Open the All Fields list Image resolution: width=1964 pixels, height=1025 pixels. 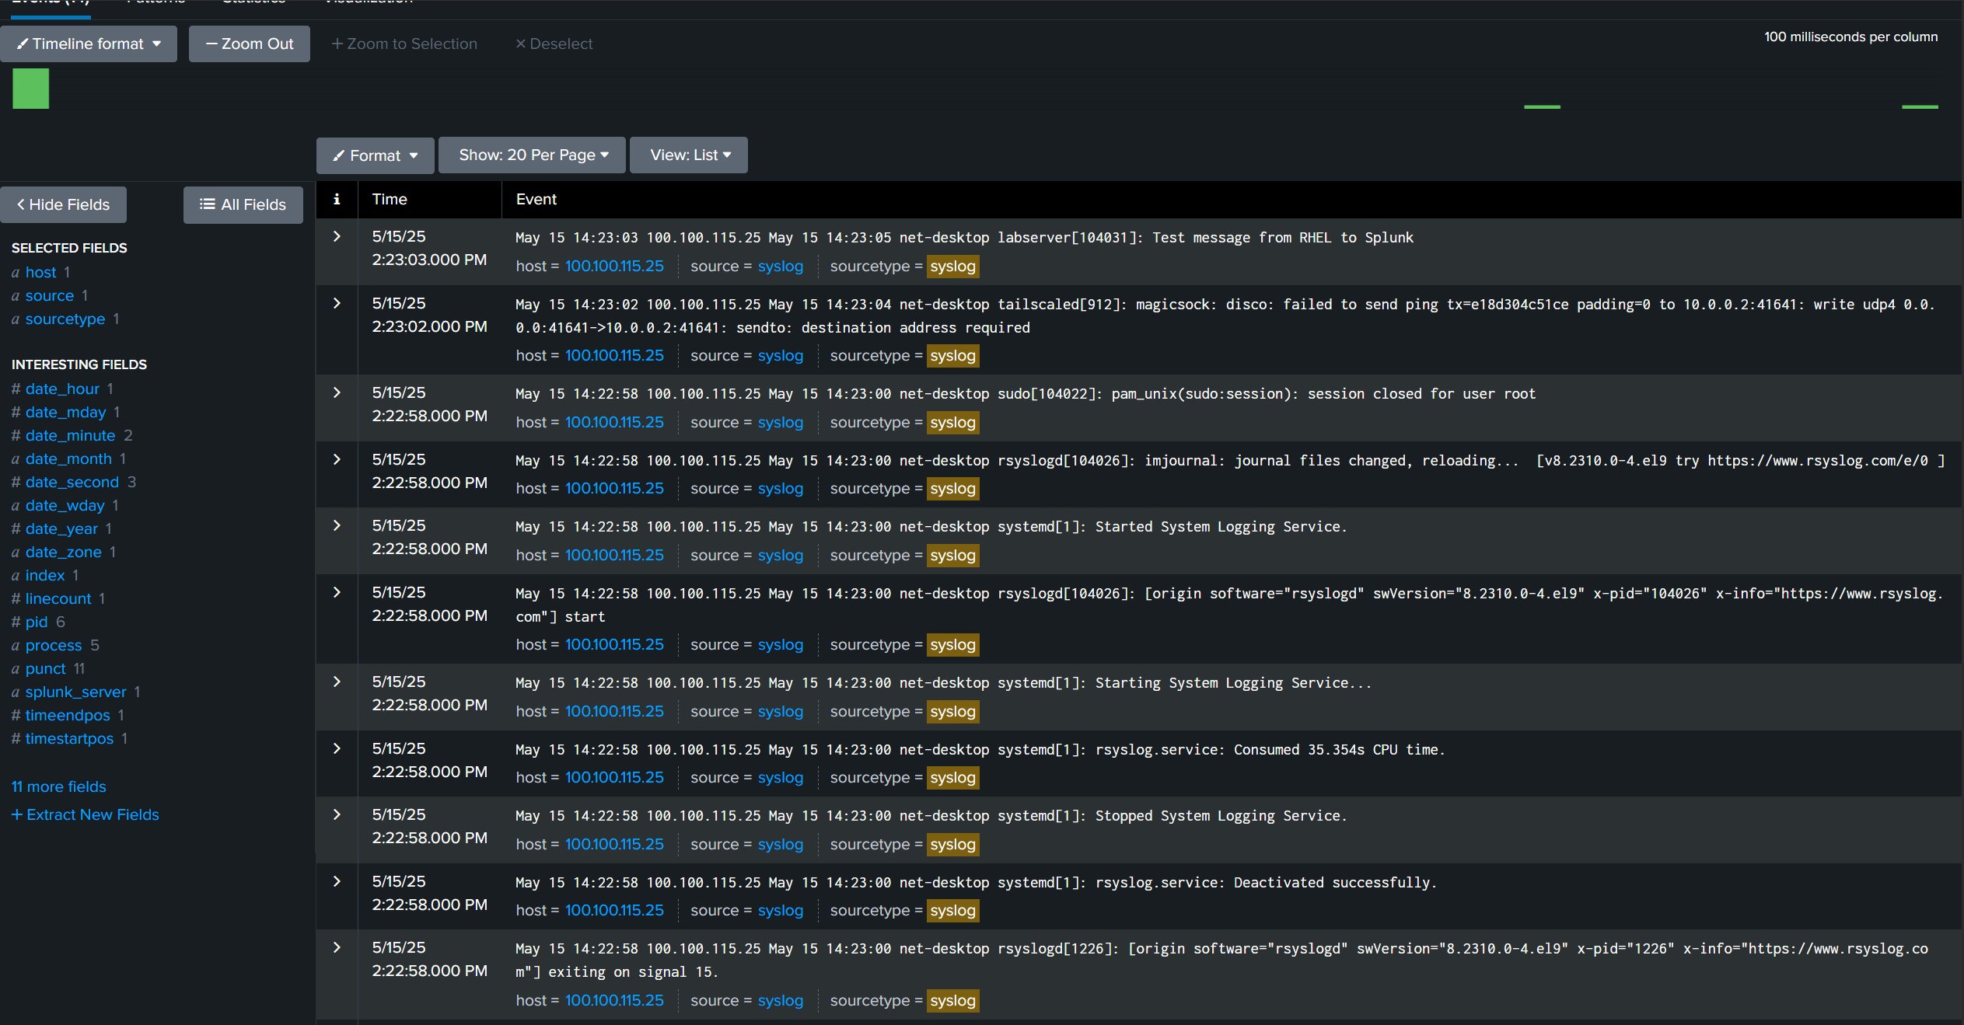pos(243,204)
